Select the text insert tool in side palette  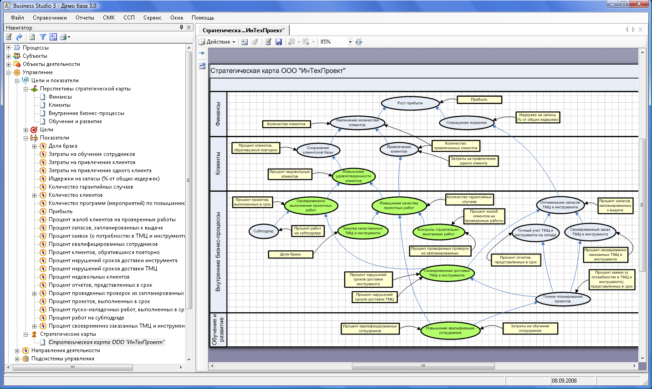click(x=202, y=66)
